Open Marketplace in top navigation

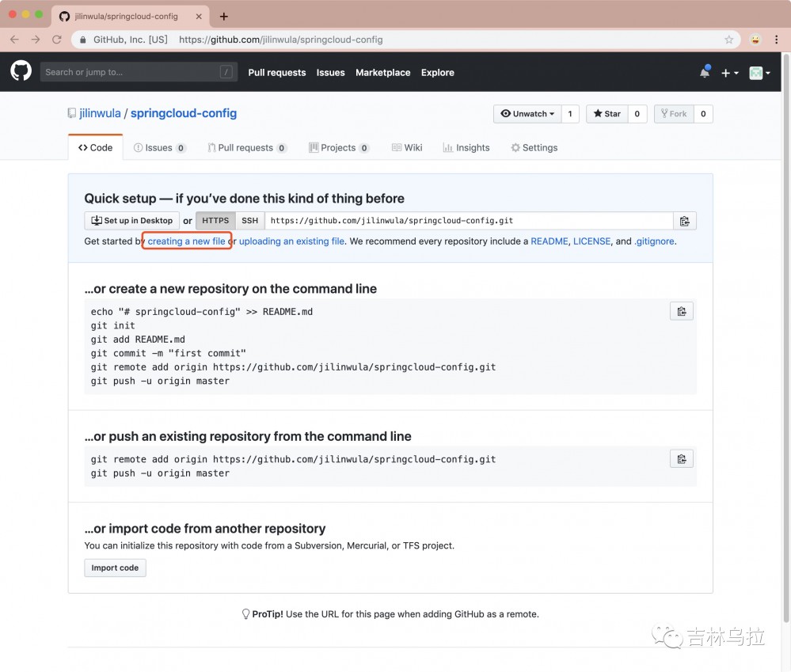pos(383,73)
